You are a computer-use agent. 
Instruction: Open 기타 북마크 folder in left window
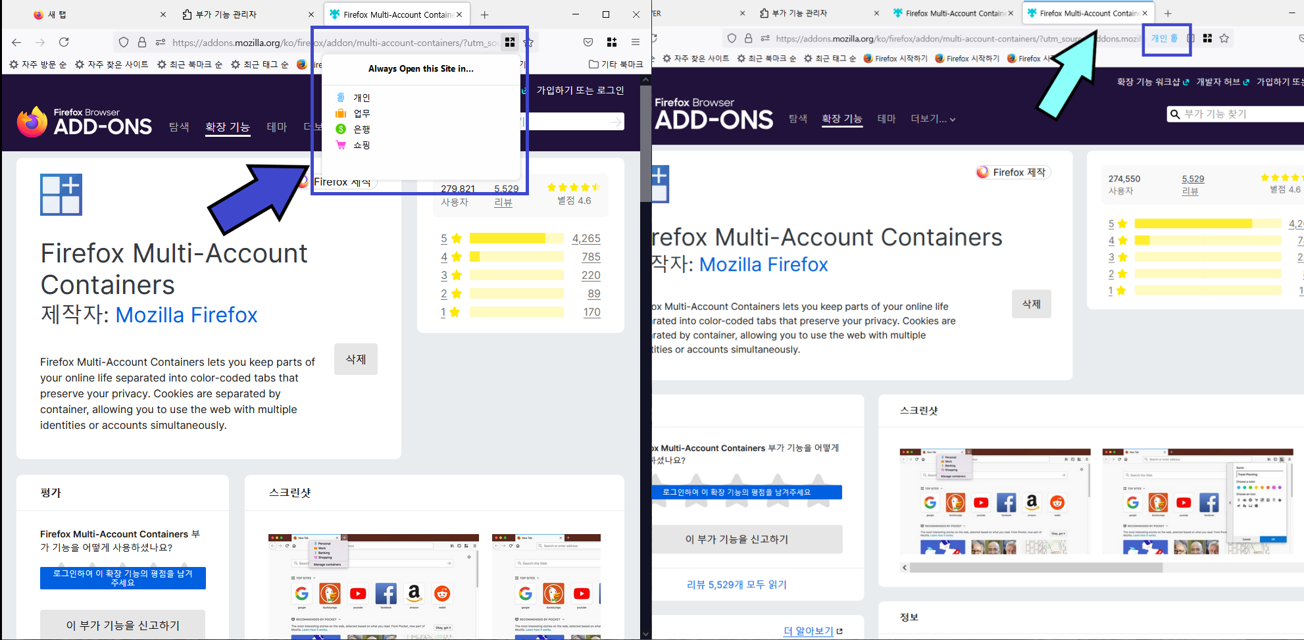pyautogui.click(x=616, y=64)
